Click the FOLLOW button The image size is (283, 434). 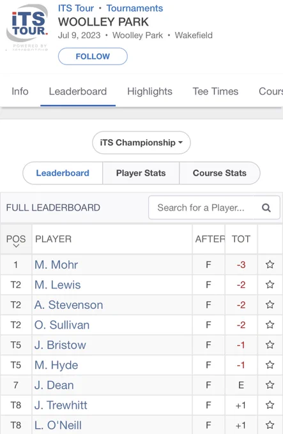[x=93, y=56]
